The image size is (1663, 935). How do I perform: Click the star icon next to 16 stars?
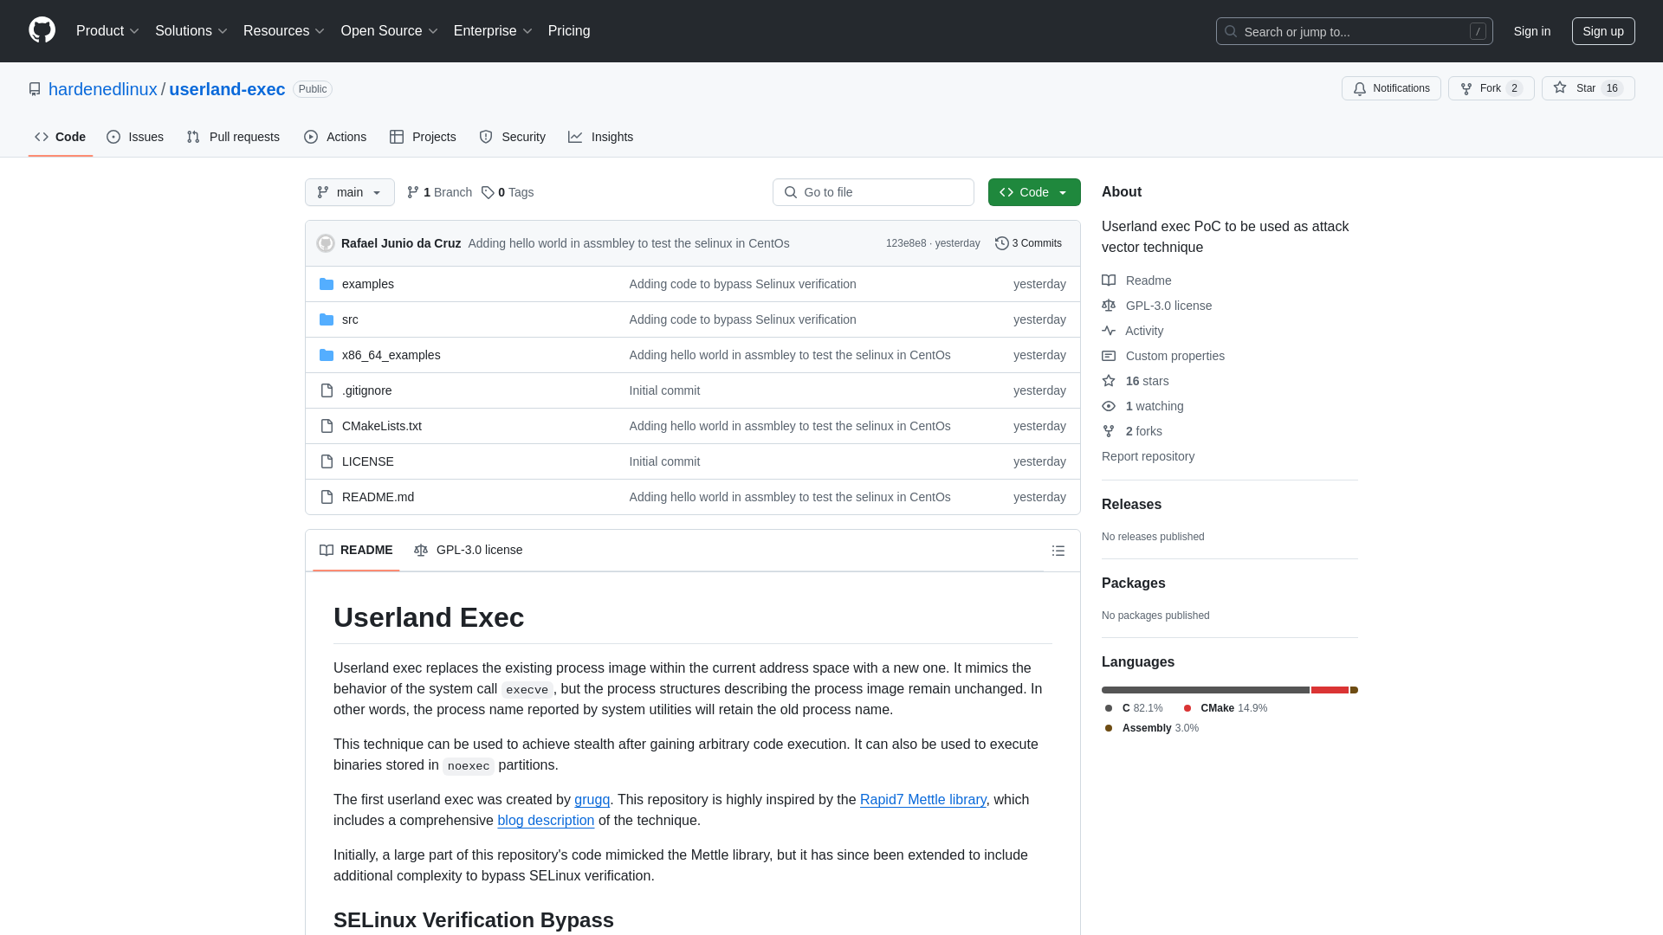1109,381
